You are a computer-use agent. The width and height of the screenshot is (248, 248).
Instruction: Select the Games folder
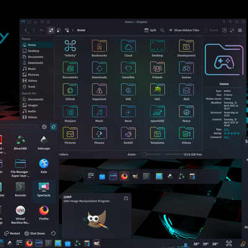tap(186, 70)
